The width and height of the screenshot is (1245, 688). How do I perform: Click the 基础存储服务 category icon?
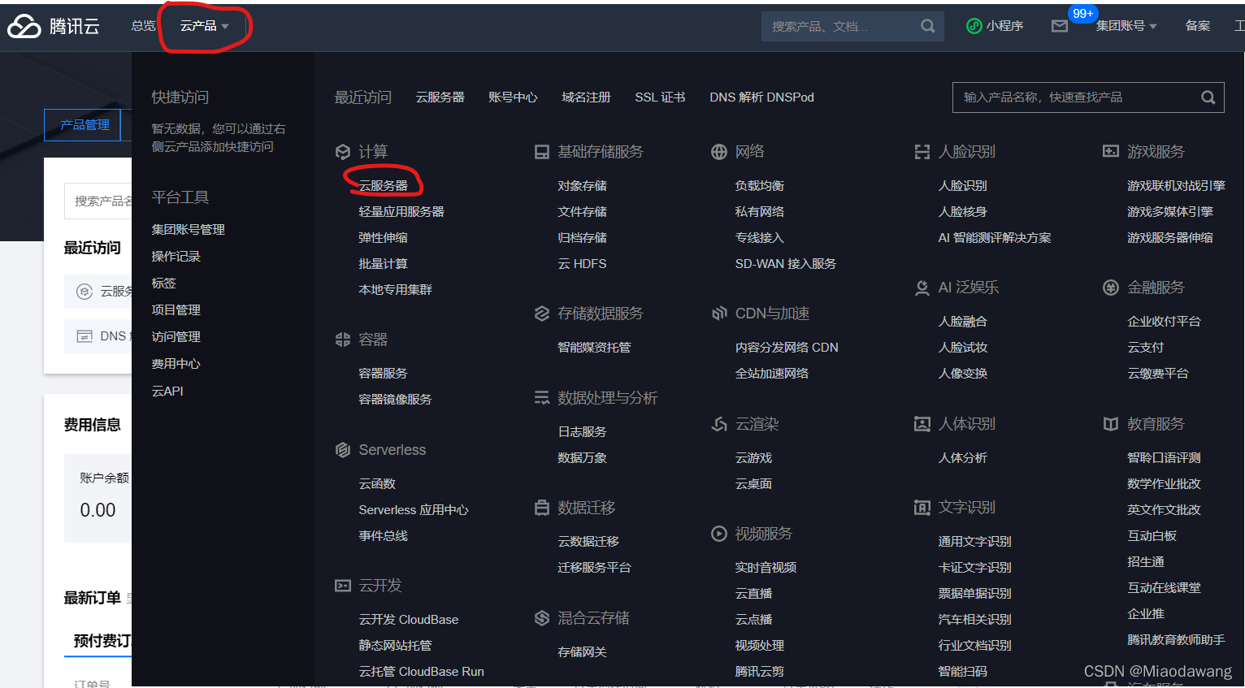point(542,152)
